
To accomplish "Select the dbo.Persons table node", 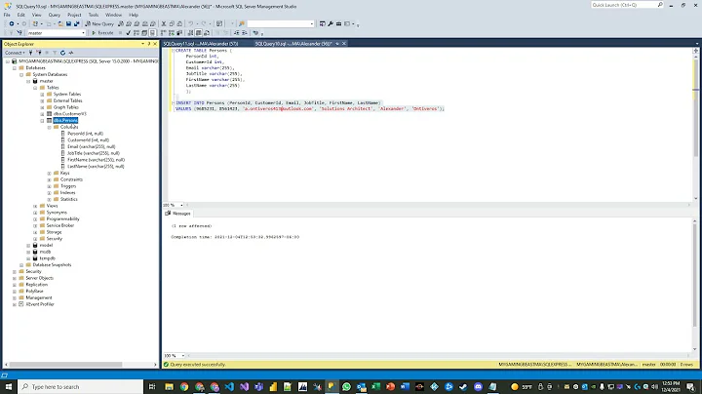I will [x=65, y=120].
